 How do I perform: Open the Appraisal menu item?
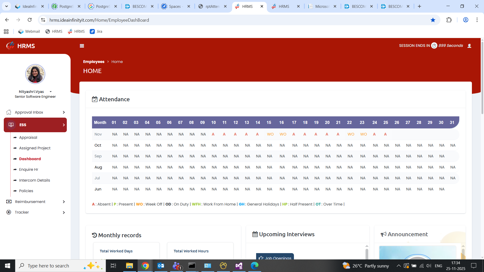click(28, 138)
